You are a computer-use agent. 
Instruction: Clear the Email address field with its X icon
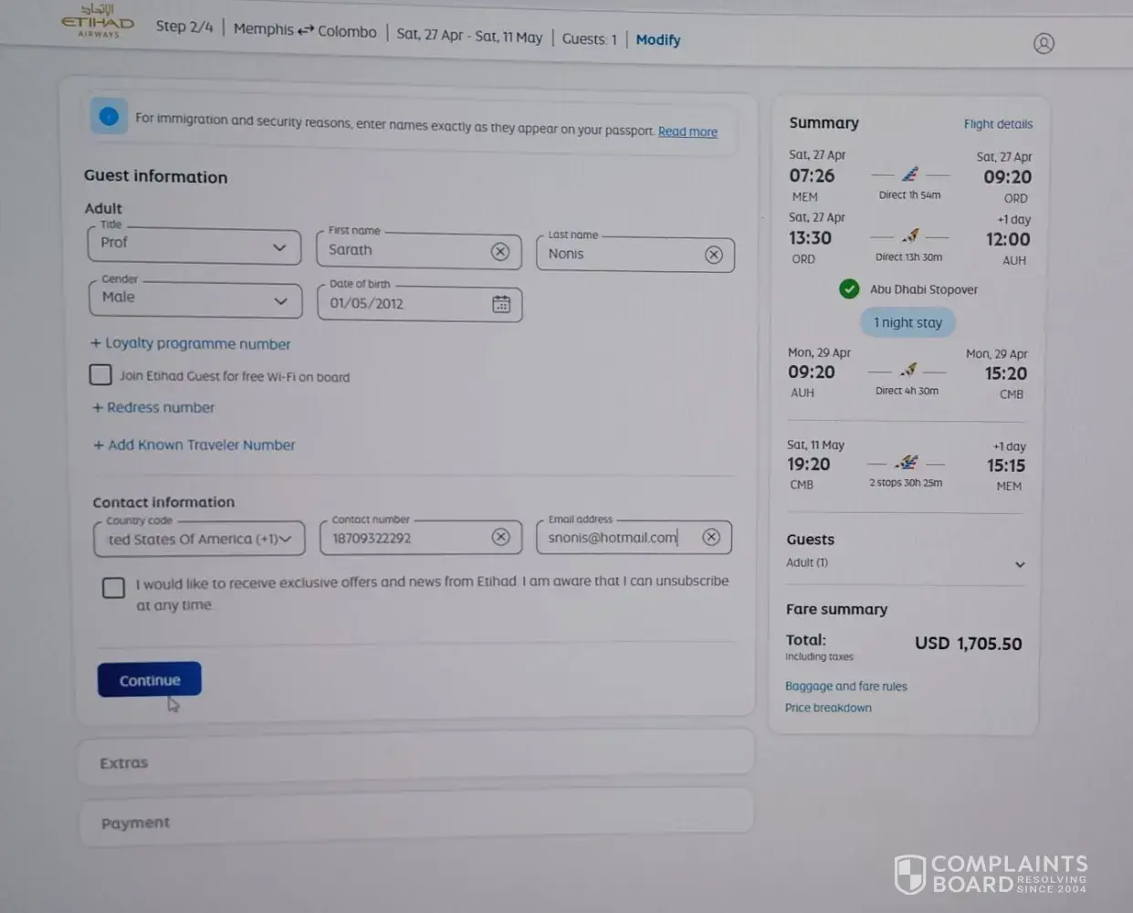(x=711, y=537)
